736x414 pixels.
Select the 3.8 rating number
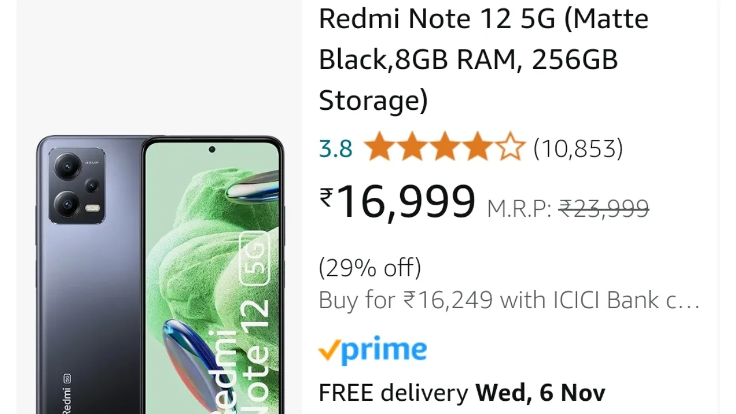coord(336,149)
